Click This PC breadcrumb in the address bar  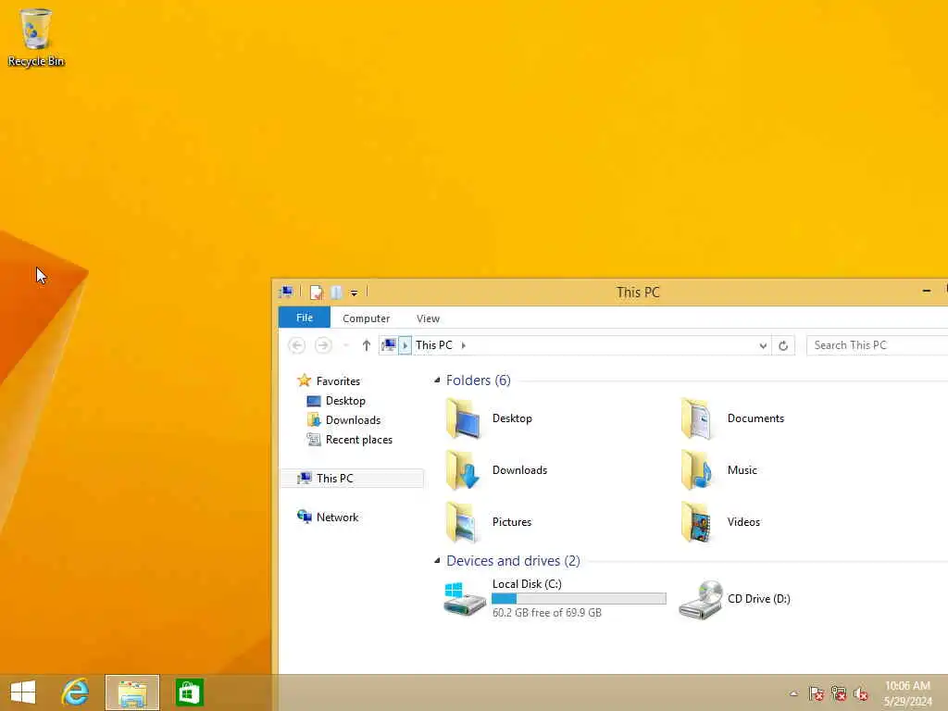click(434, 345)
